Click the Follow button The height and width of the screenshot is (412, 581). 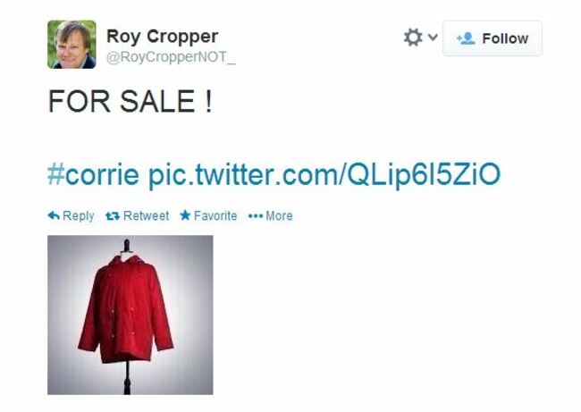[x=493, y=38]
